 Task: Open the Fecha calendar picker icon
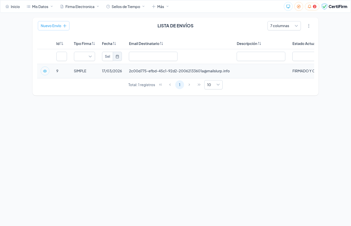click(x=117, y=56)
